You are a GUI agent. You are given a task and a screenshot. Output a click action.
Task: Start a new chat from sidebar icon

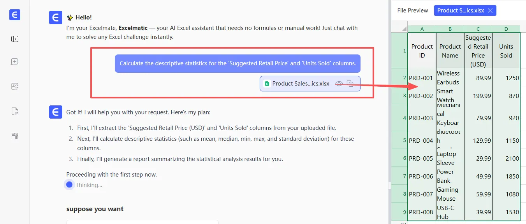pos(15,62)
